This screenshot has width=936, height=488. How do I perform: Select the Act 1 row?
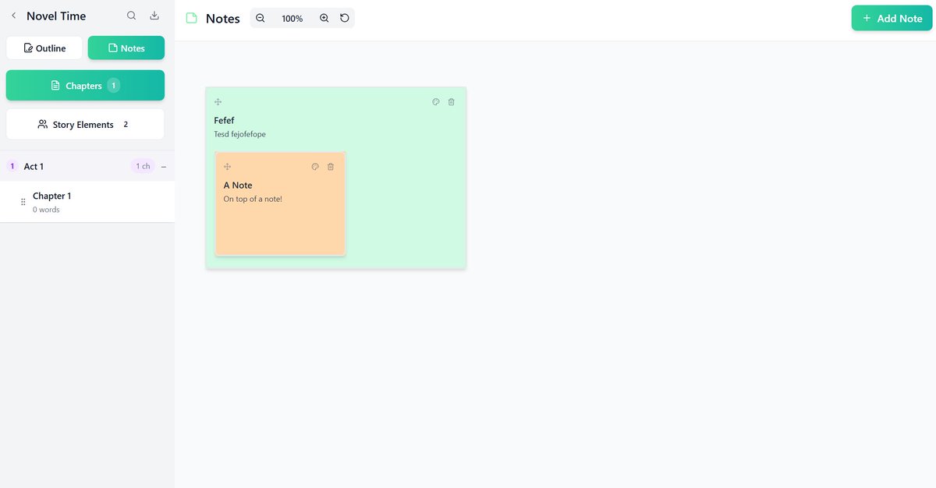pyautogui.click(x=87, y=166)
